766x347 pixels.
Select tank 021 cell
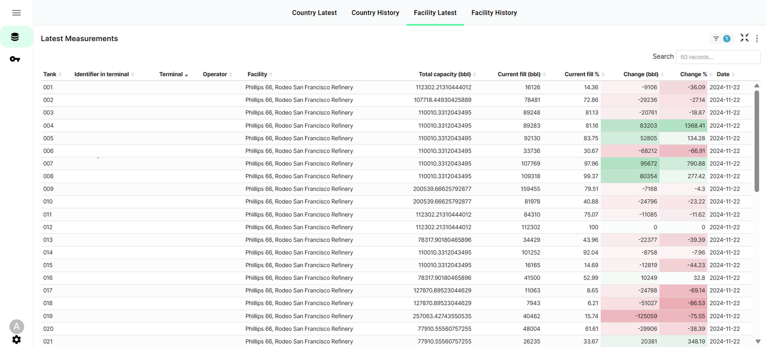(48, 342)
